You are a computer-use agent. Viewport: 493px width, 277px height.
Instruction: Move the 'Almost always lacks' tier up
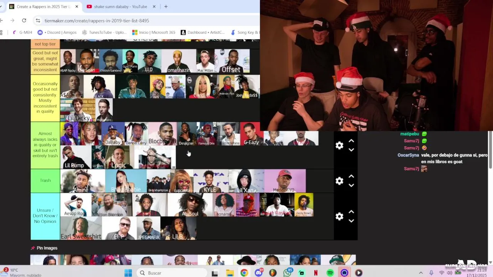tap(351, 141)
